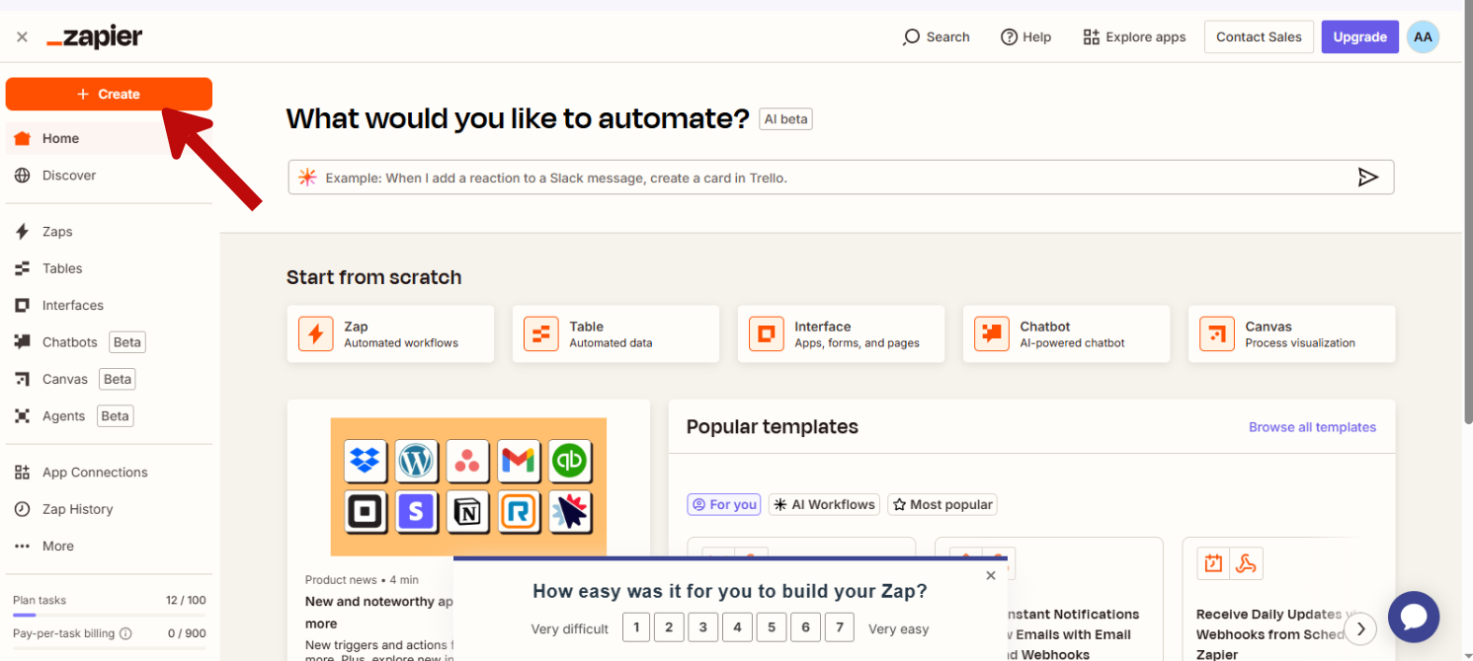Image resolution: width=1473 pixels, height=661 pixels.
Task: Show next templates with right chevron
Action: [1360, 628]
